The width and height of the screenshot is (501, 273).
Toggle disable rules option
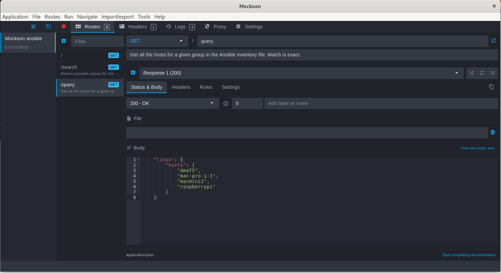point(492,73)
